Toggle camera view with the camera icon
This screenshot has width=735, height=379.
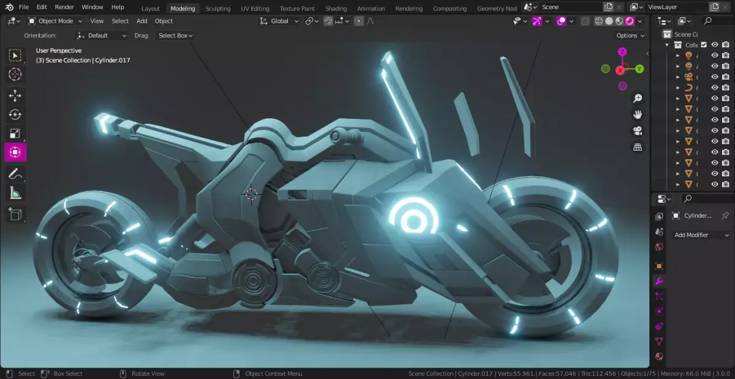click(638, 131)
